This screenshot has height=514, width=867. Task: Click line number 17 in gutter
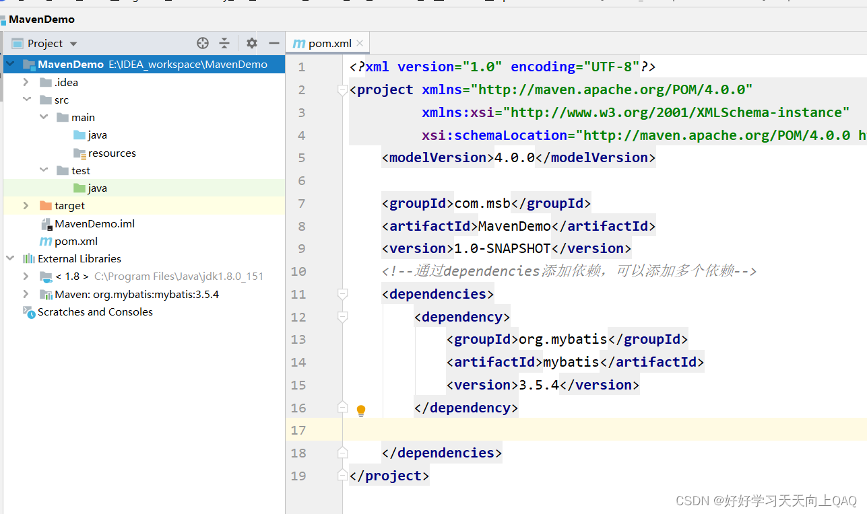point(298,430)
